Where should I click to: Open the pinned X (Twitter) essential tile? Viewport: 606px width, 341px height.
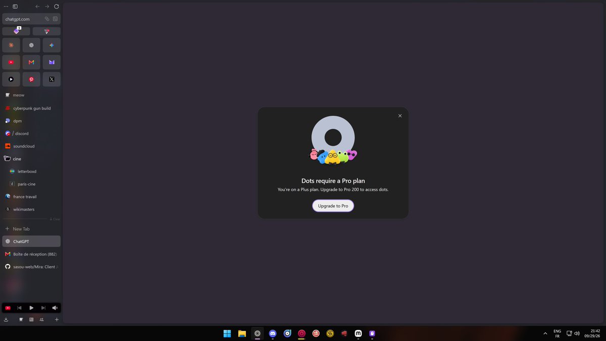52,79
